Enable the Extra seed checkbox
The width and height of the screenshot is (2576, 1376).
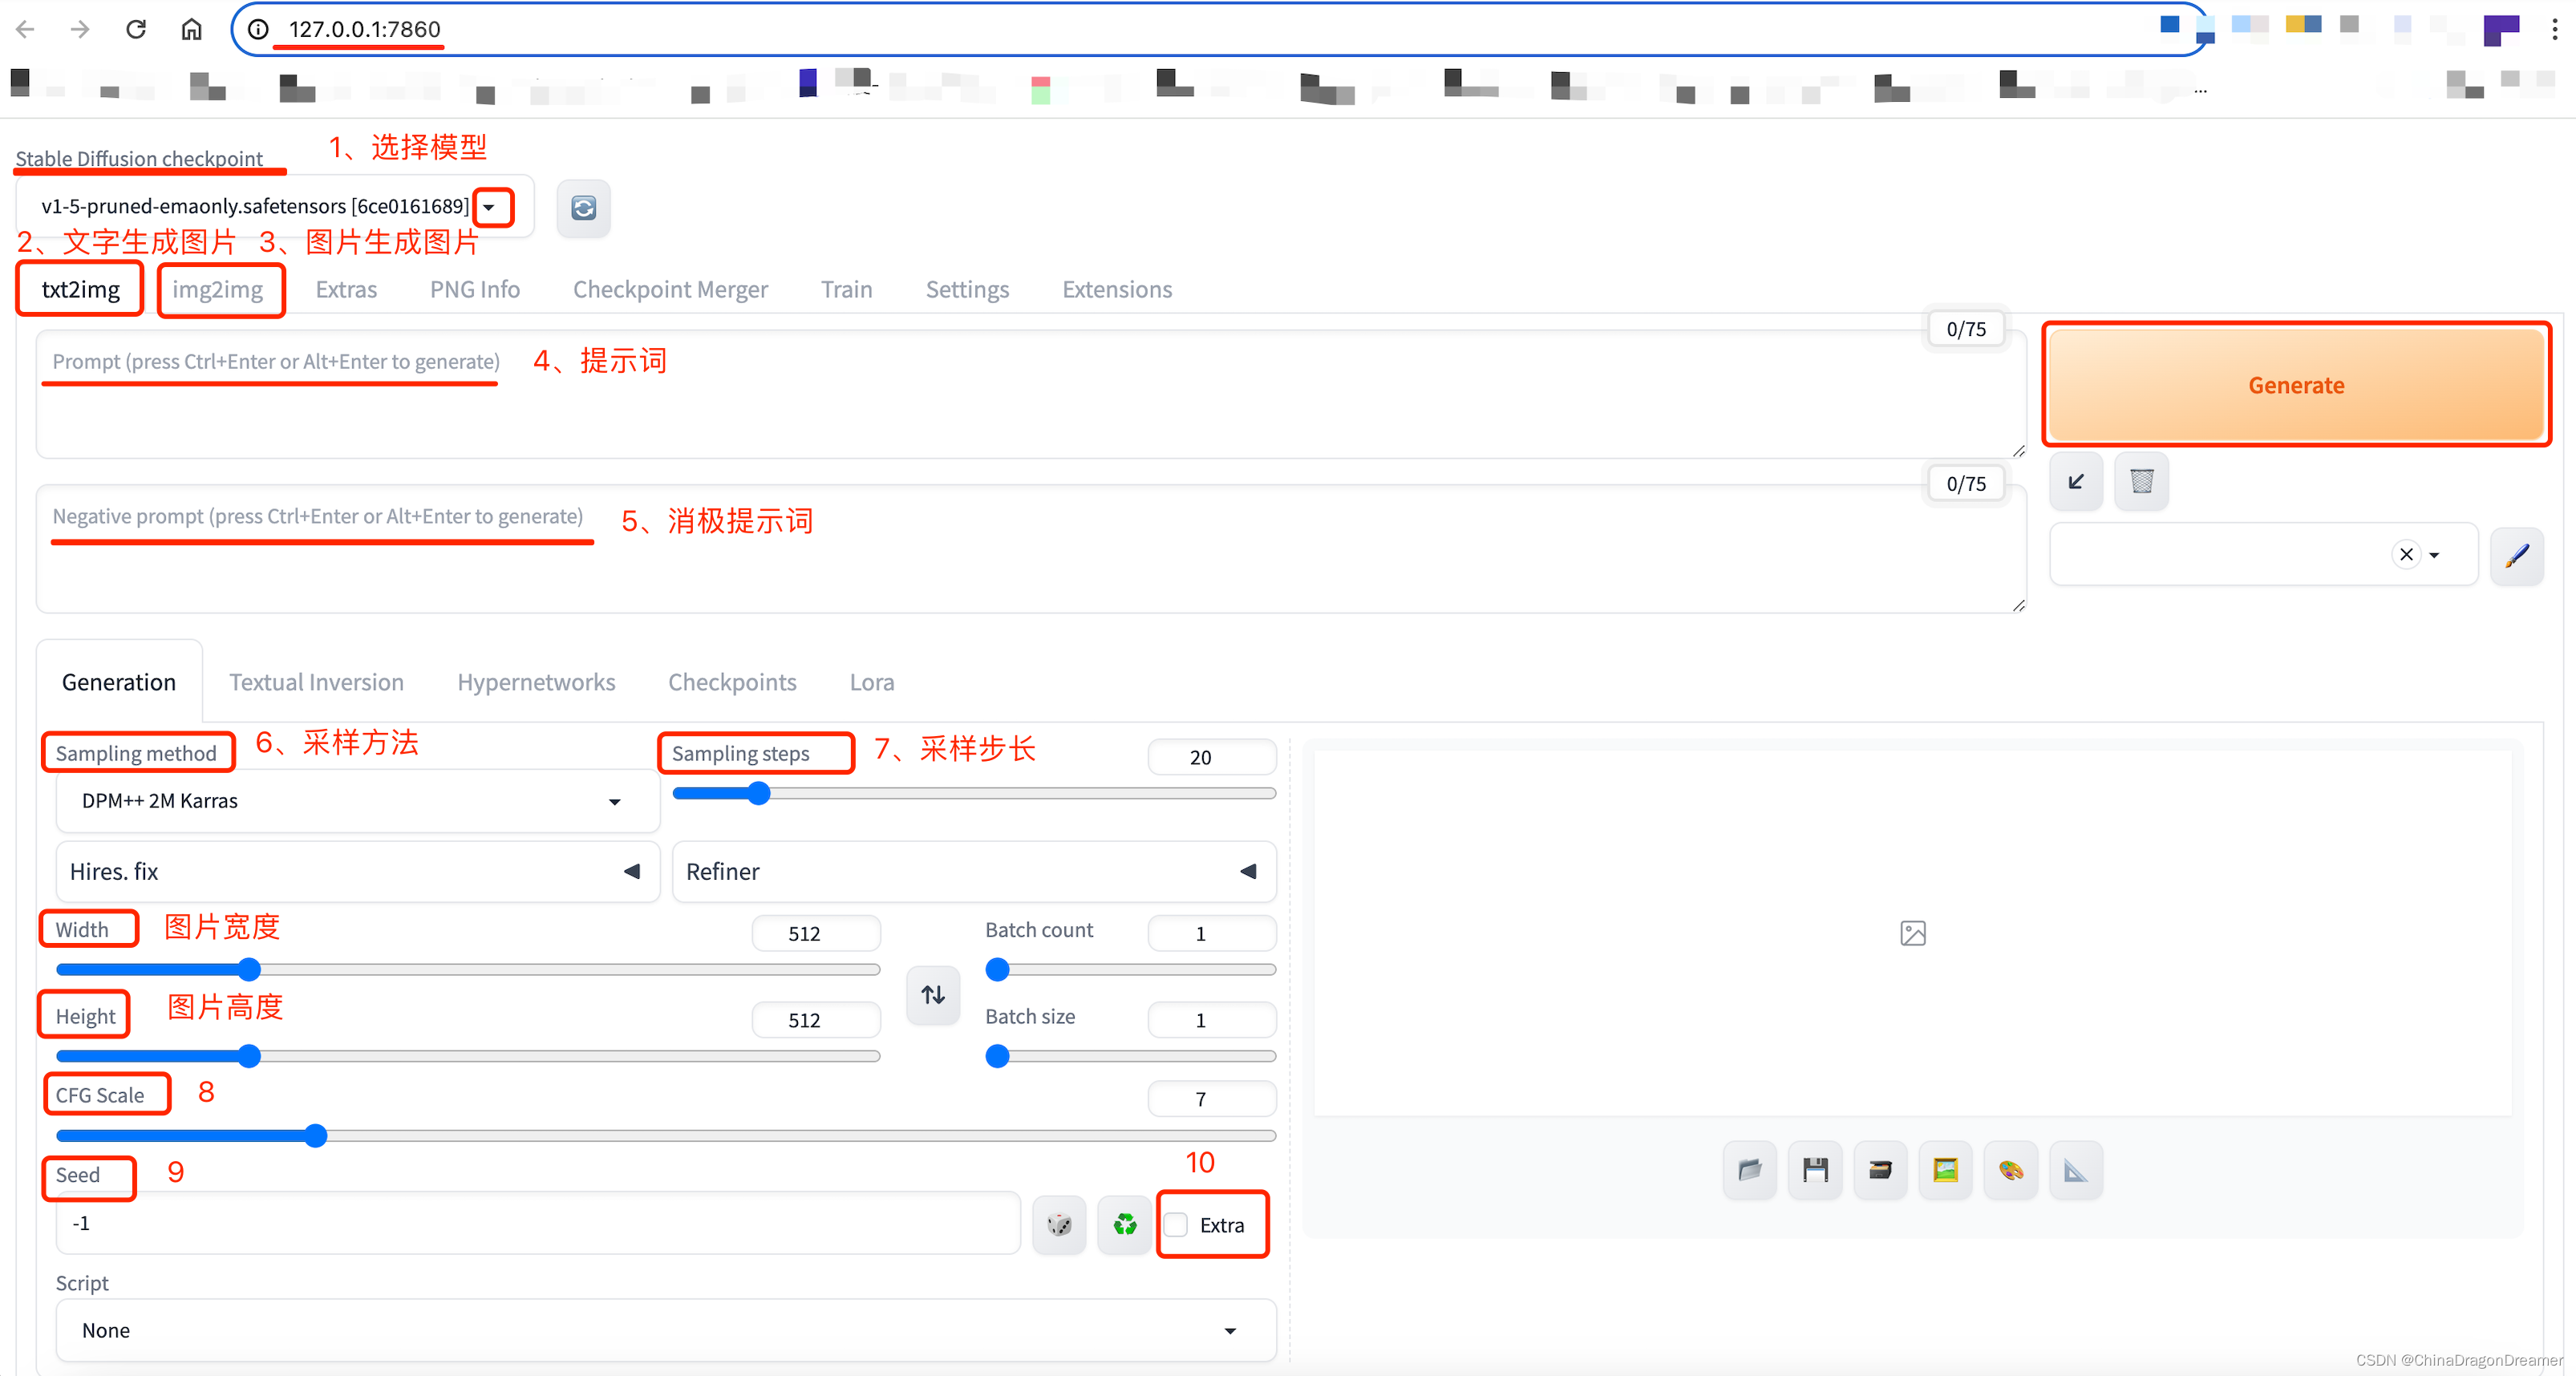coord(1177,1225)
